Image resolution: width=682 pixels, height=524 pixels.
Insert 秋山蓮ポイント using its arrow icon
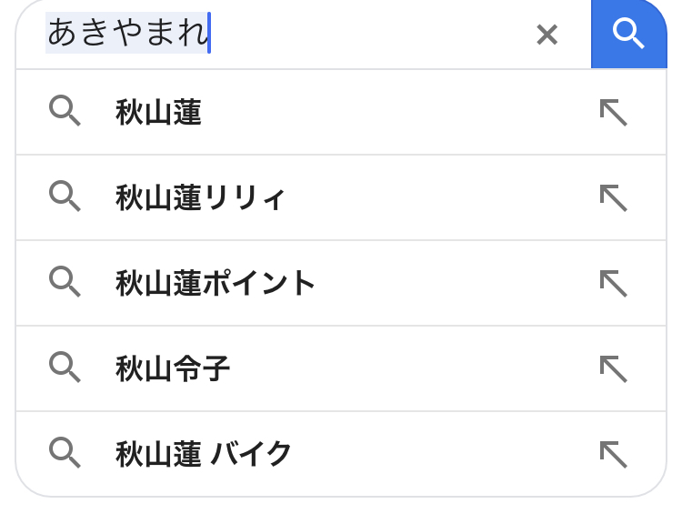[613, 284]
